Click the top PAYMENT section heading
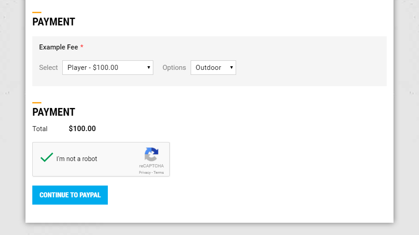 [54, 22]
